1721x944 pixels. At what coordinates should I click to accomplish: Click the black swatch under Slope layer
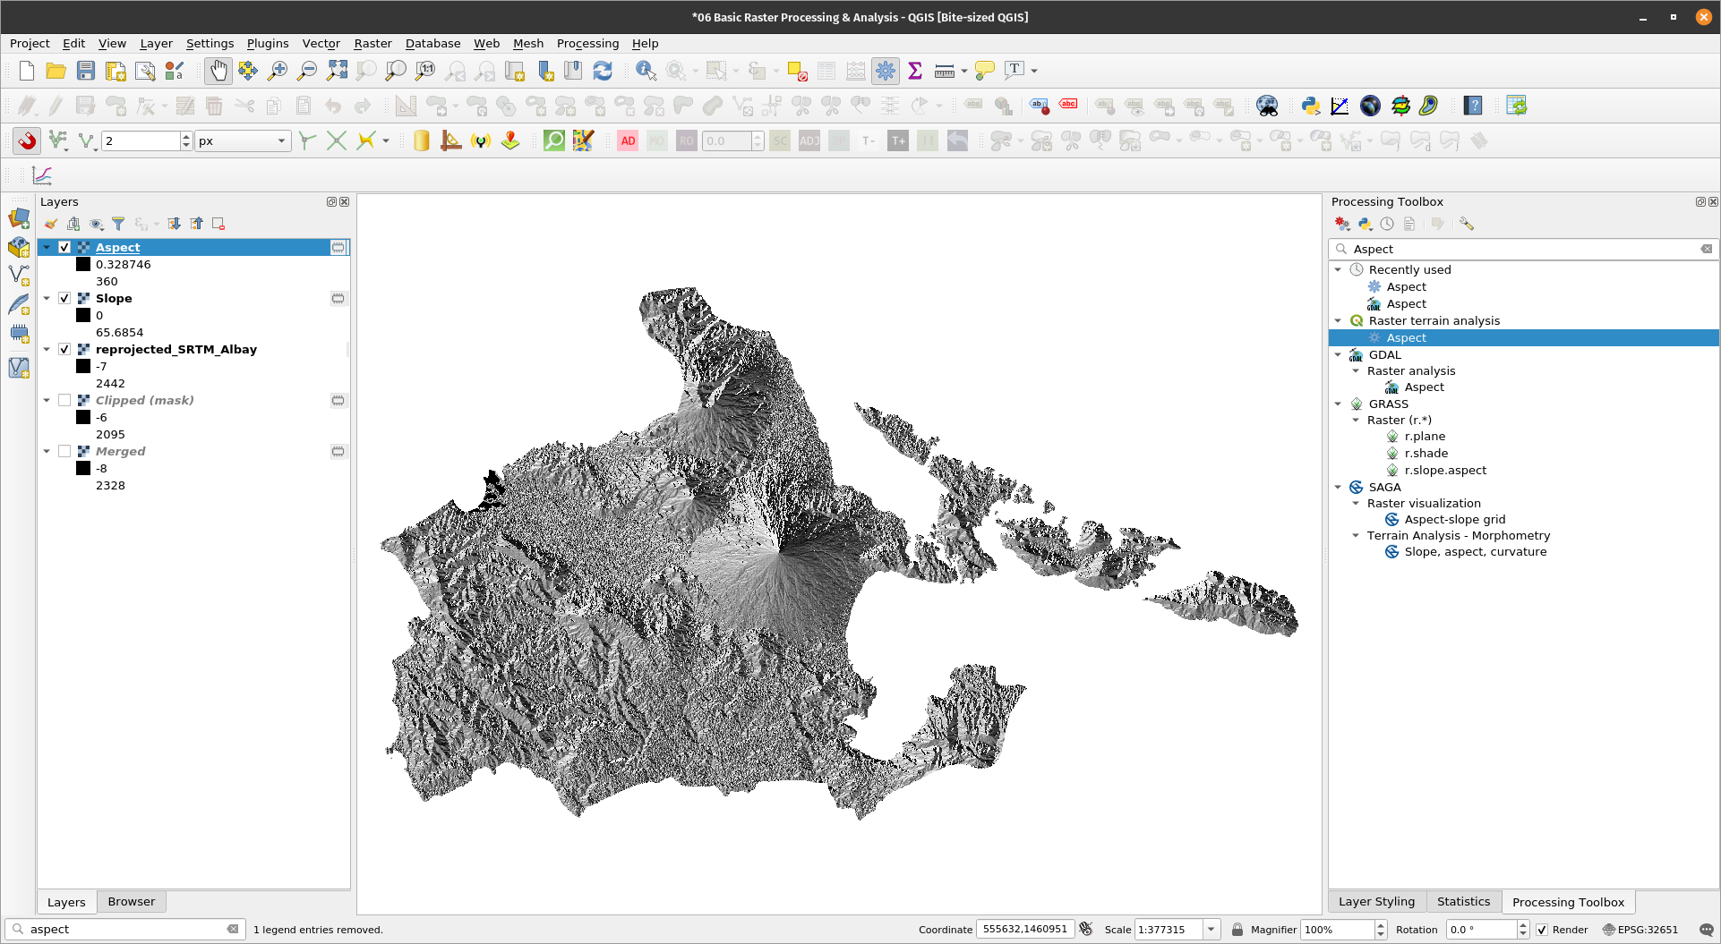tap(83, 315)
